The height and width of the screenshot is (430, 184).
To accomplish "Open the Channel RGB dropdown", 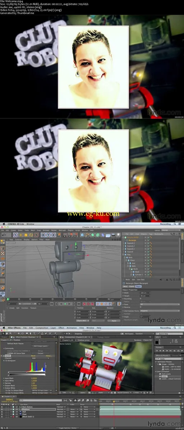I will (x=40, y=358).
